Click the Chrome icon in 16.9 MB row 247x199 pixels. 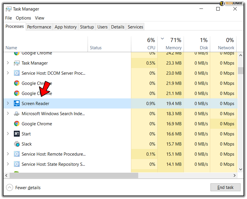tap(17, 124)
